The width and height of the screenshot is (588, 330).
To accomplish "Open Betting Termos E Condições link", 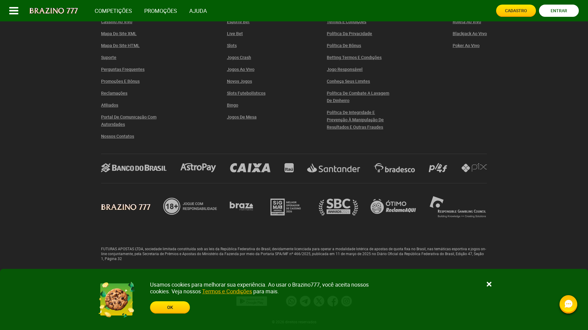I will tap(354, 57).
